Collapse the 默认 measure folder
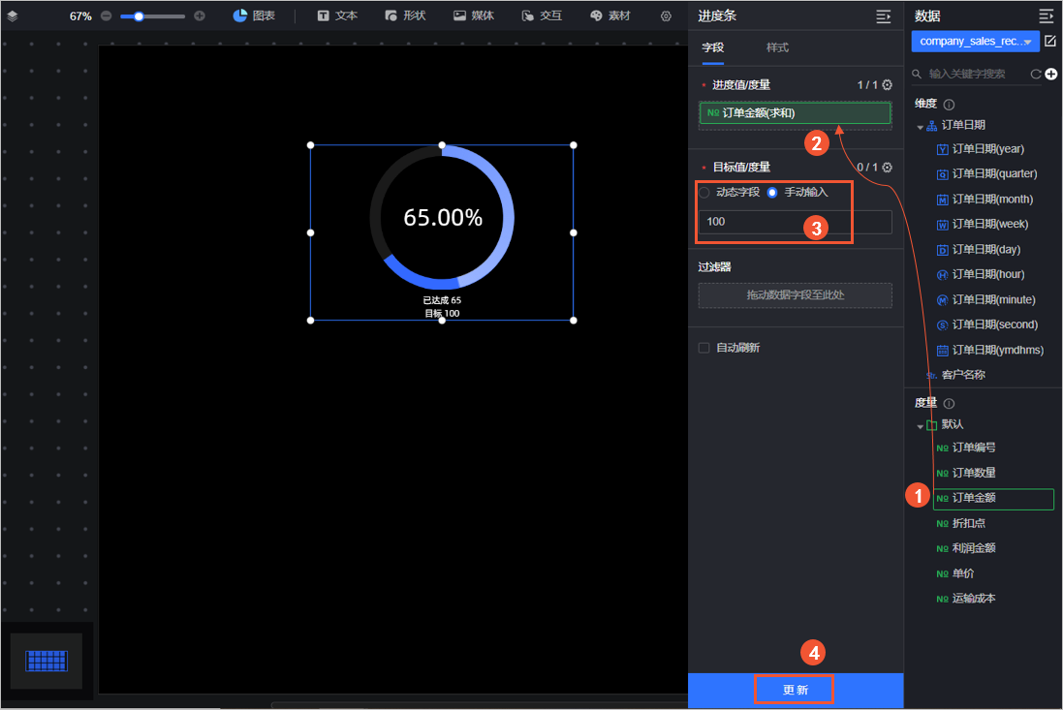The image size is (1063, 710). [920, 426]
